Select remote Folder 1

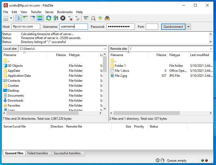pos(120,66)
